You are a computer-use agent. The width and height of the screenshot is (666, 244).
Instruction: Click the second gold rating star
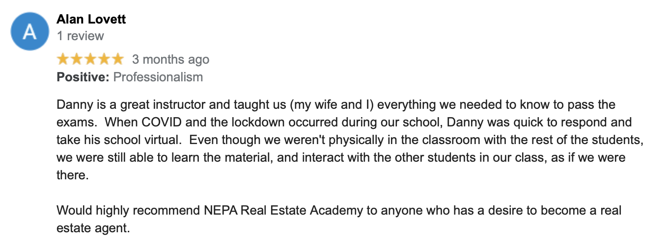[77, 60]
